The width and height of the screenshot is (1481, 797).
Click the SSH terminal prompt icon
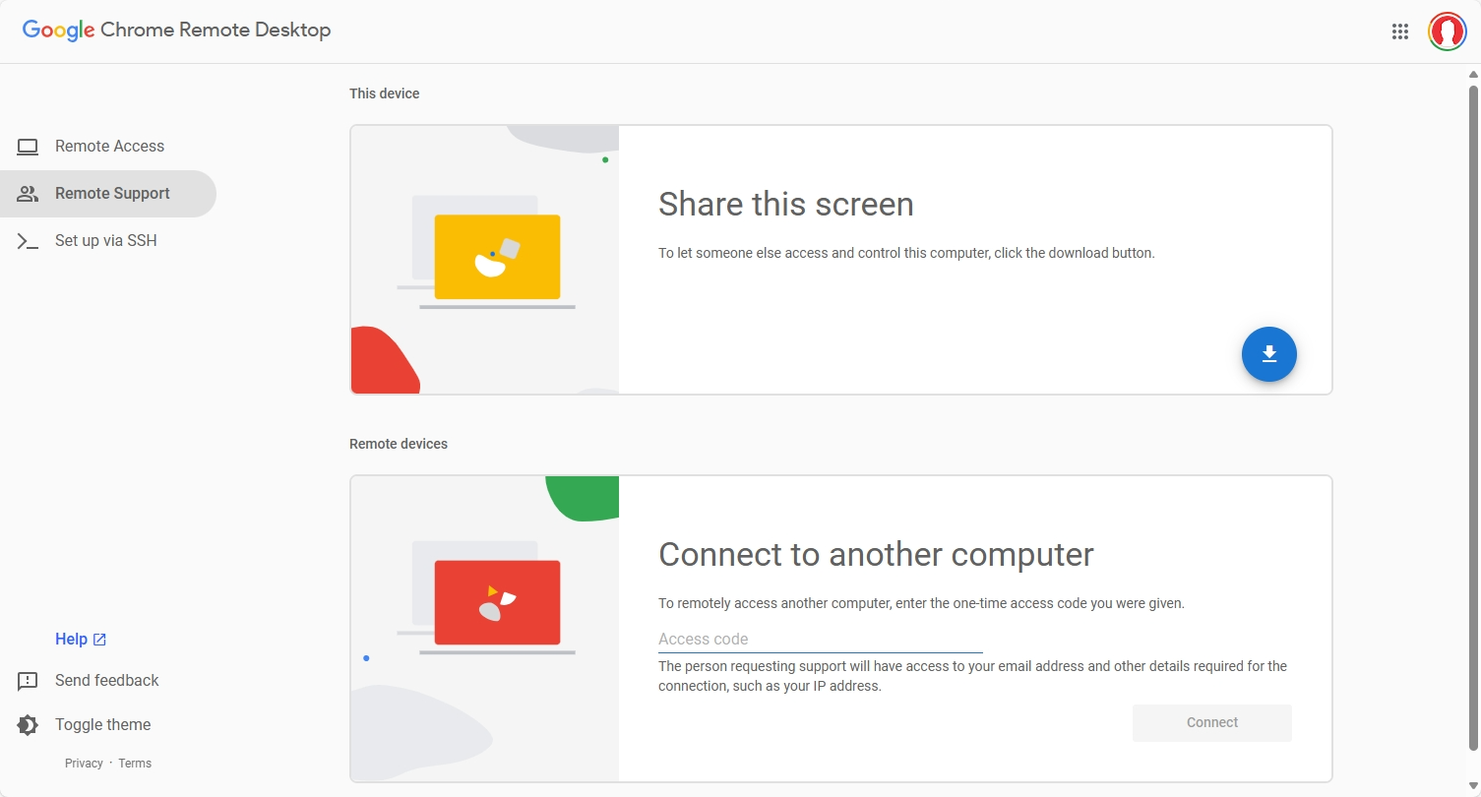(x=28, y=241)
